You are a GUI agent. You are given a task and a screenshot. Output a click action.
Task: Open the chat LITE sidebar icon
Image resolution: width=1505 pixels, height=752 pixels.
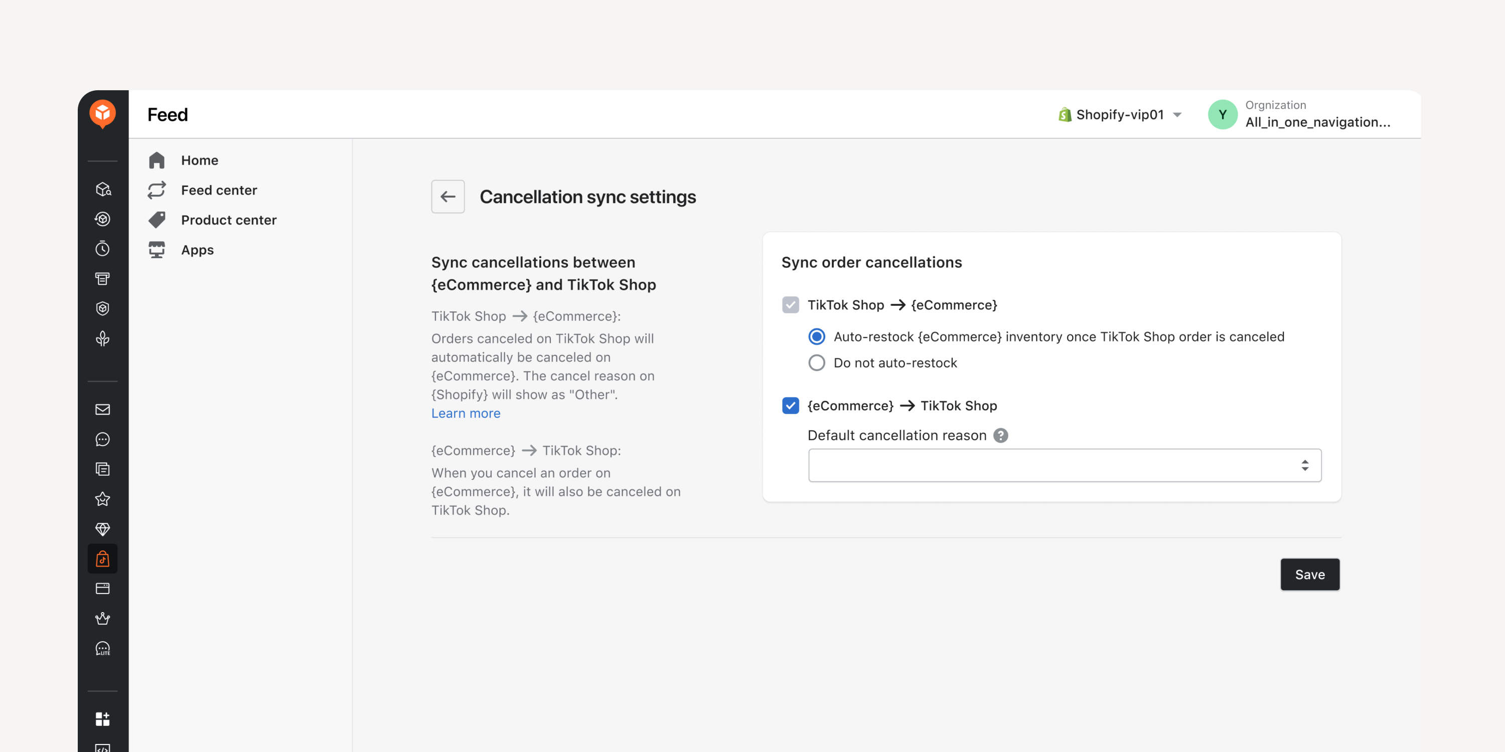(x=103, y=649)
